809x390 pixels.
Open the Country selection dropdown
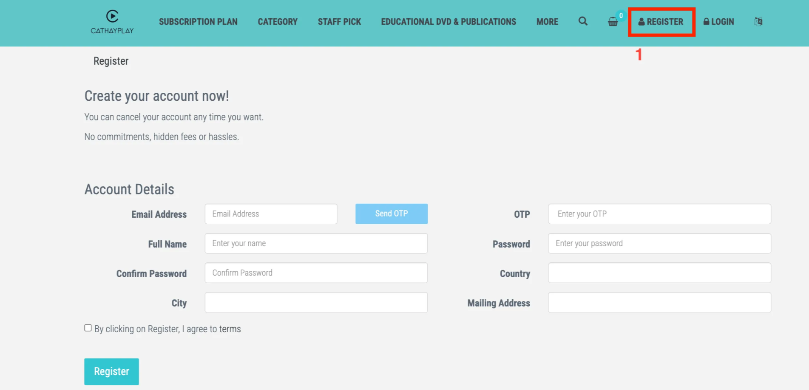click(659, 273)
